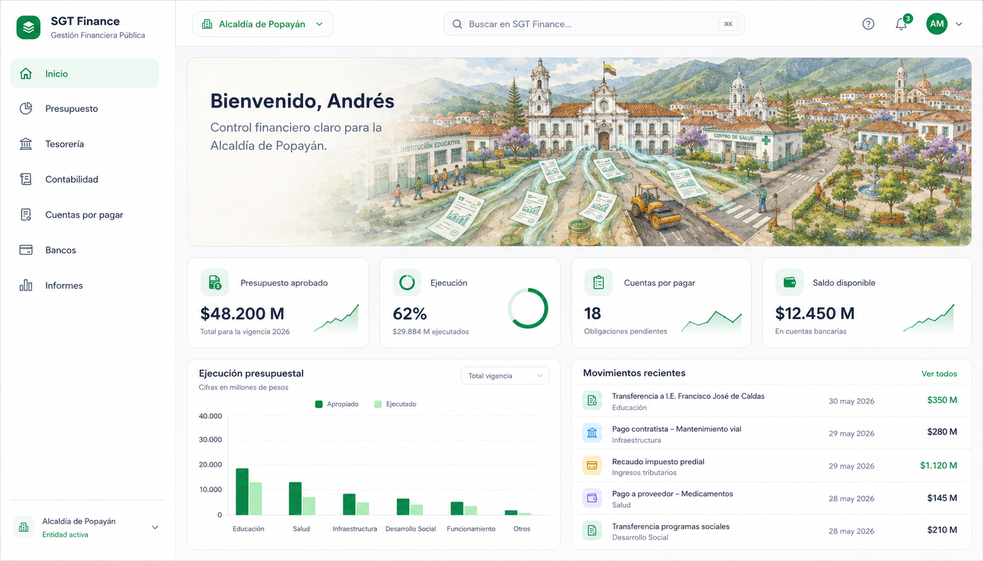The height and width of the screenshot is (561, 983).
Task: Open Transferencia programas sociales movement
Action: [772, 530]
